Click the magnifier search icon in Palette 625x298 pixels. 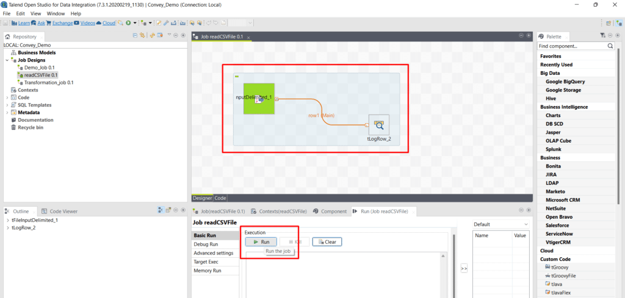pyautogui.click(x=610, y=46)
